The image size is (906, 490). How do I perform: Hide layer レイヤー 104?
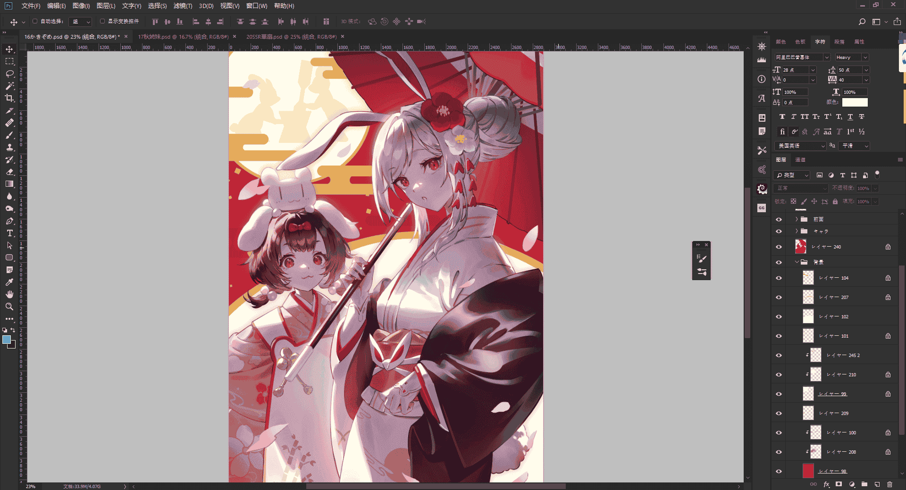(779, 278)
